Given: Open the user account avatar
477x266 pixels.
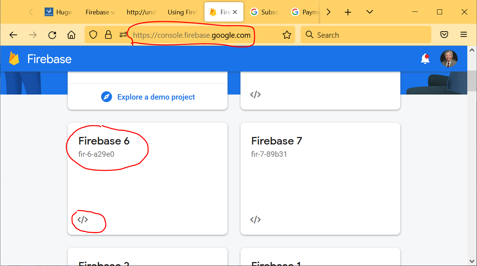Looking at the screenshot, I should coord(449,59).
